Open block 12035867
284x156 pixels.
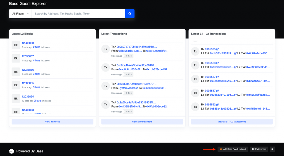click(28, 56)
